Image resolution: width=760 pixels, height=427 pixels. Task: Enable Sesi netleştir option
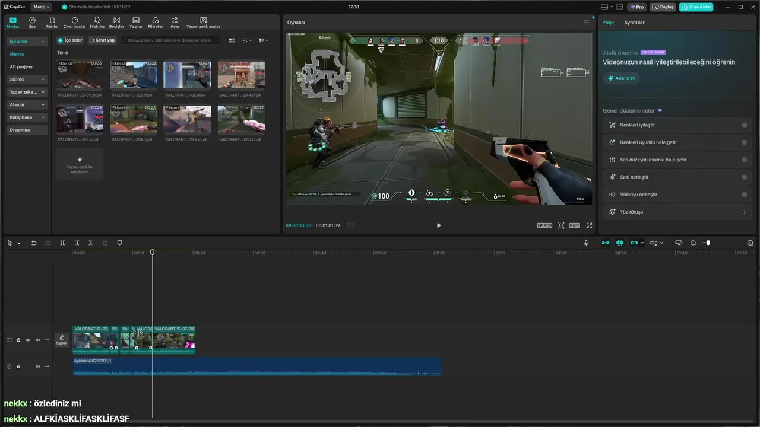pos(744,177)
